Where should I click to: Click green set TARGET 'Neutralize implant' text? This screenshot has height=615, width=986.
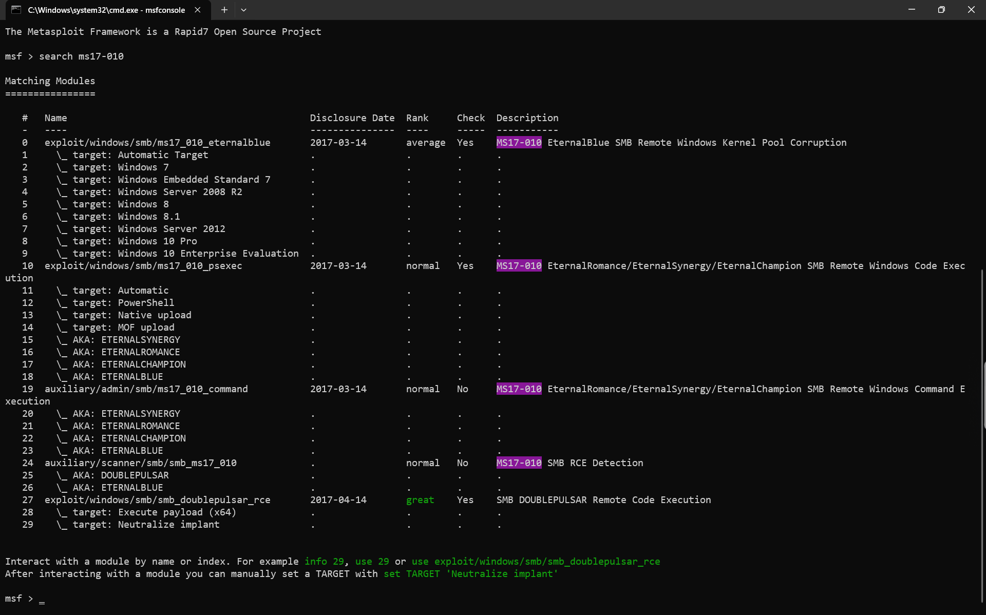pos(471,574)
